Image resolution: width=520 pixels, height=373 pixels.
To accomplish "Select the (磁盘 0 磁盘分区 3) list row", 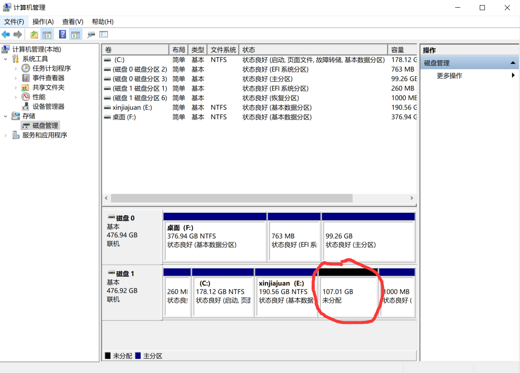I will click(259, 79).
